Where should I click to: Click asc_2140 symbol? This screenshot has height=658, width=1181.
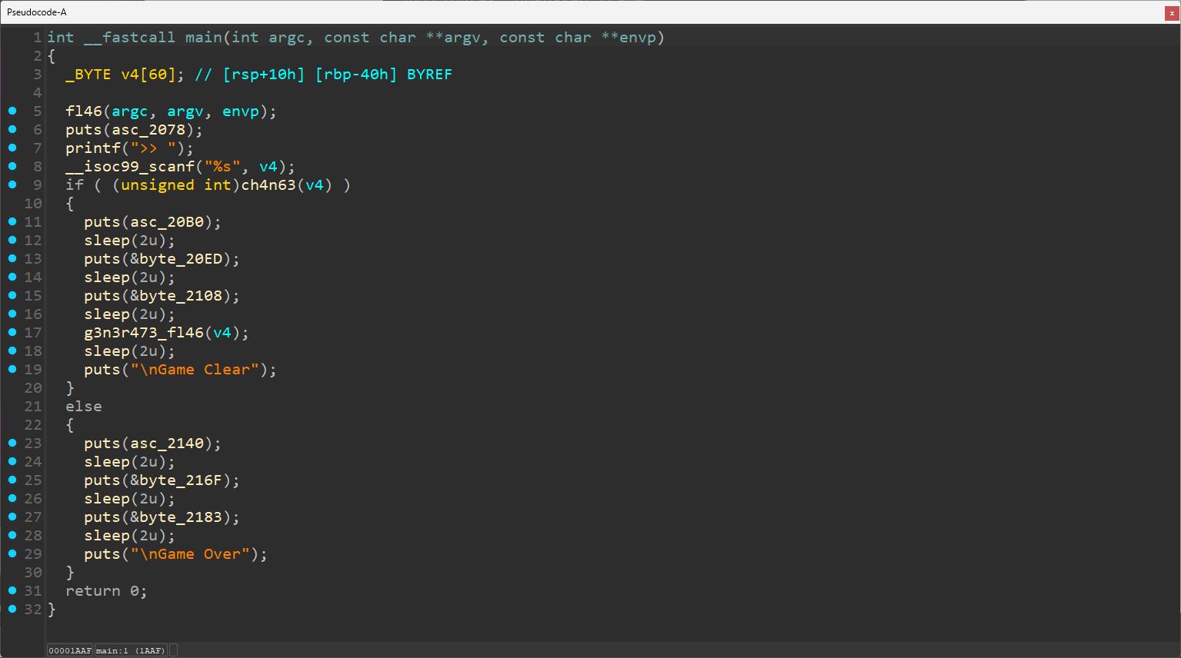tap(167, 444)
